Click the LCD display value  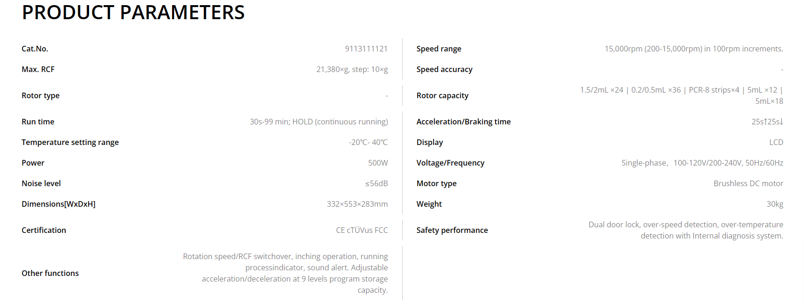pyautogui.click(x=776, y=142)
